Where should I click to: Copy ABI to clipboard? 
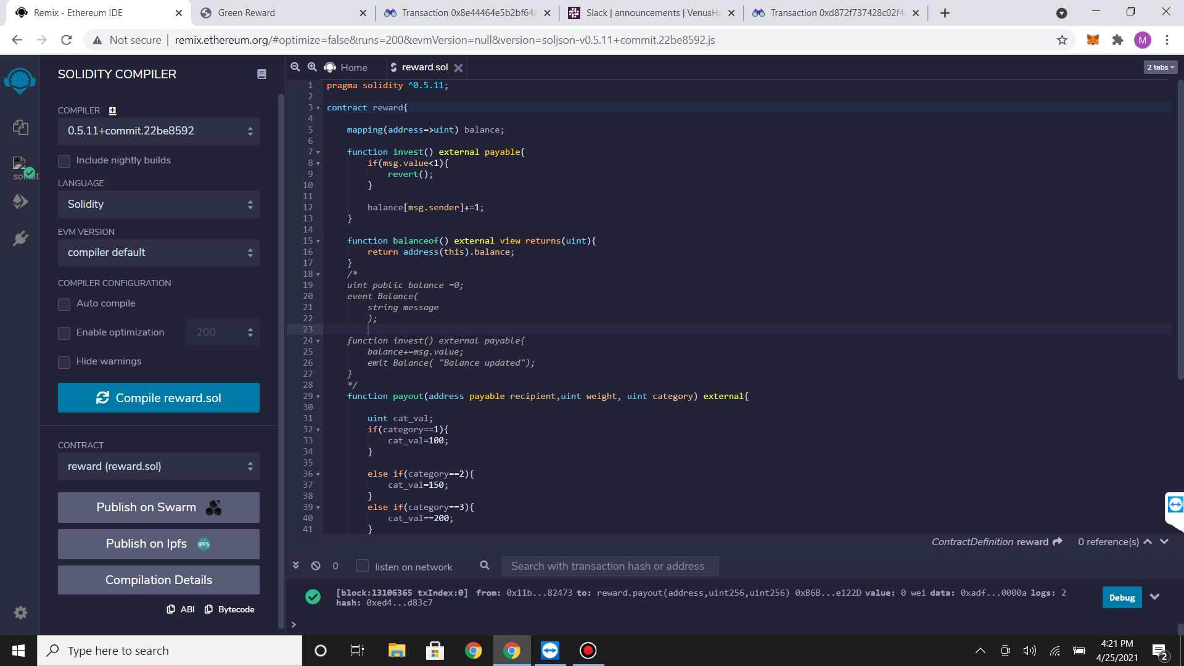181,609
